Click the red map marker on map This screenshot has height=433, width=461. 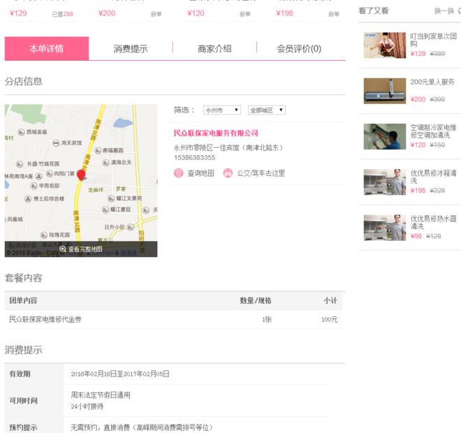(81, 175)
